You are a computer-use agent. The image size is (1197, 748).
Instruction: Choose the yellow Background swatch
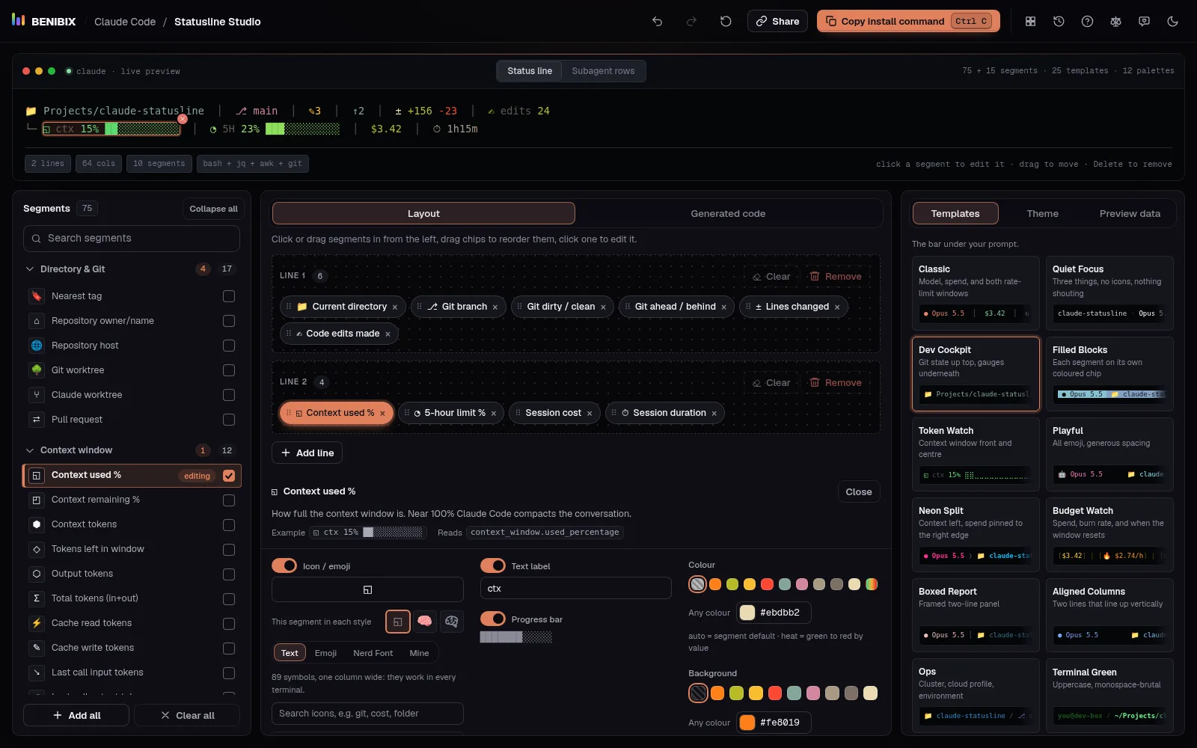[x=756, y=693]
